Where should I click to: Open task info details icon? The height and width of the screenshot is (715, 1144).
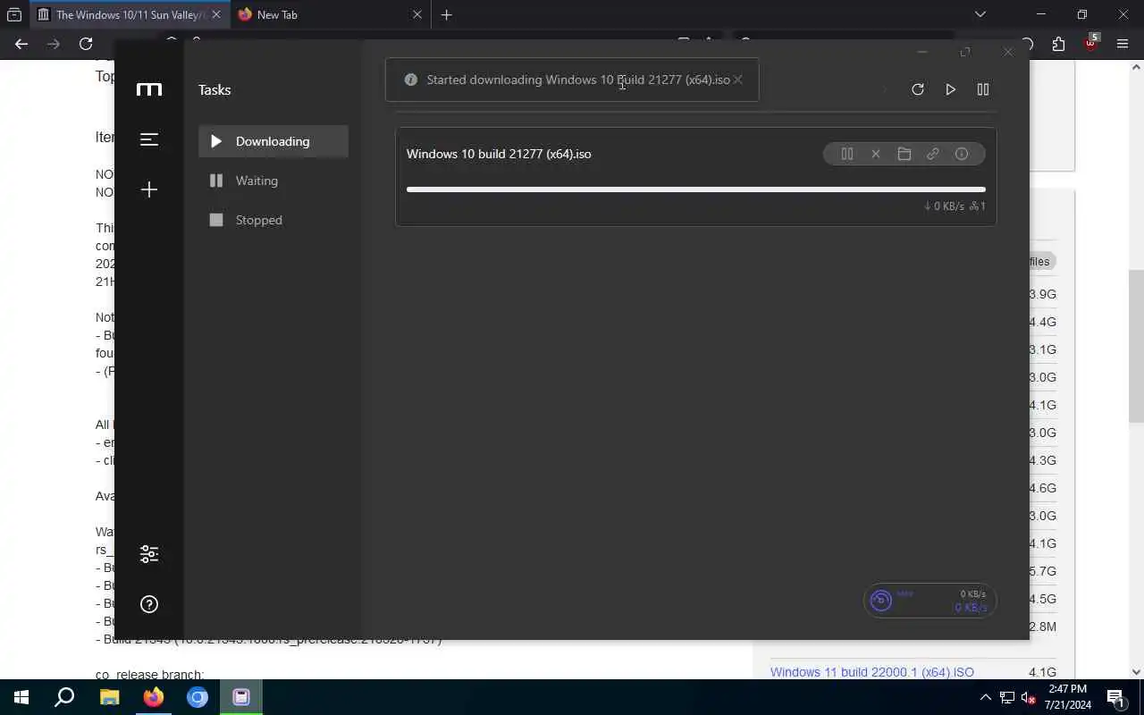(962, 154)
